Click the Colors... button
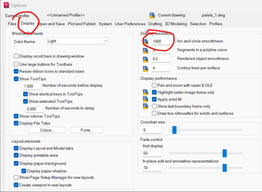The width and height of the screenshot is (262, 192). (x=47, y=130)
